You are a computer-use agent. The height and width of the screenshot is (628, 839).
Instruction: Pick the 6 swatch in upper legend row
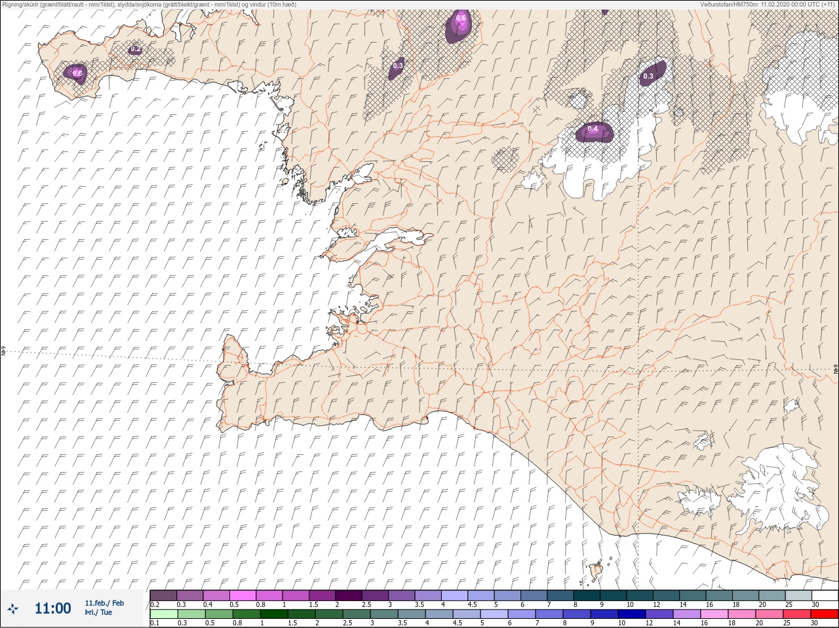coord(535,595)
